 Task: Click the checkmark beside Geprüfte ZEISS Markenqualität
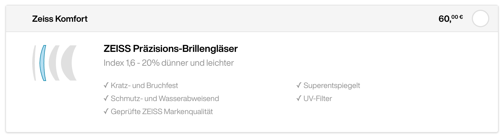click(x=106, y=111)
